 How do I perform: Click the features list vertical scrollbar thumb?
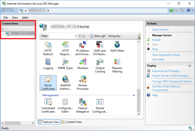[x=139, y=101]
